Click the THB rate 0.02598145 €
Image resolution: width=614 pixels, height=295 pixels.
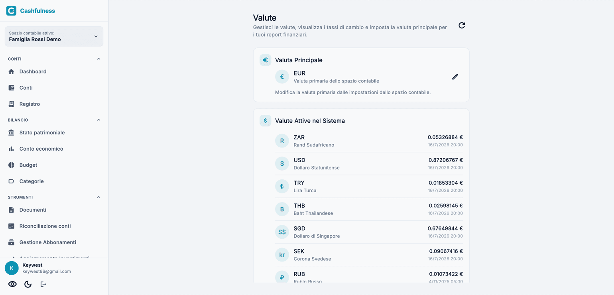(446, 206)
